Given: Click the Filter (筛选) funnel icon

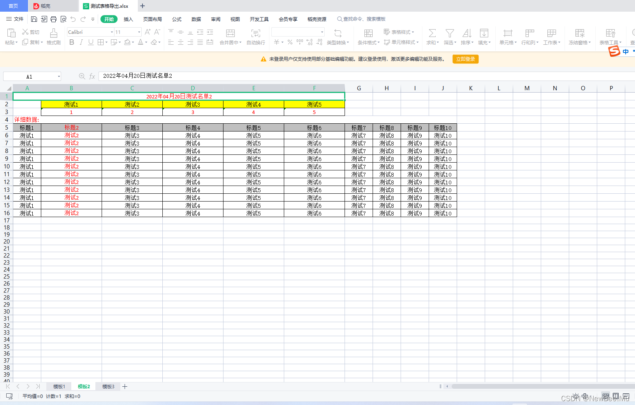Looking at the screenshot, I should click(450, 33).
